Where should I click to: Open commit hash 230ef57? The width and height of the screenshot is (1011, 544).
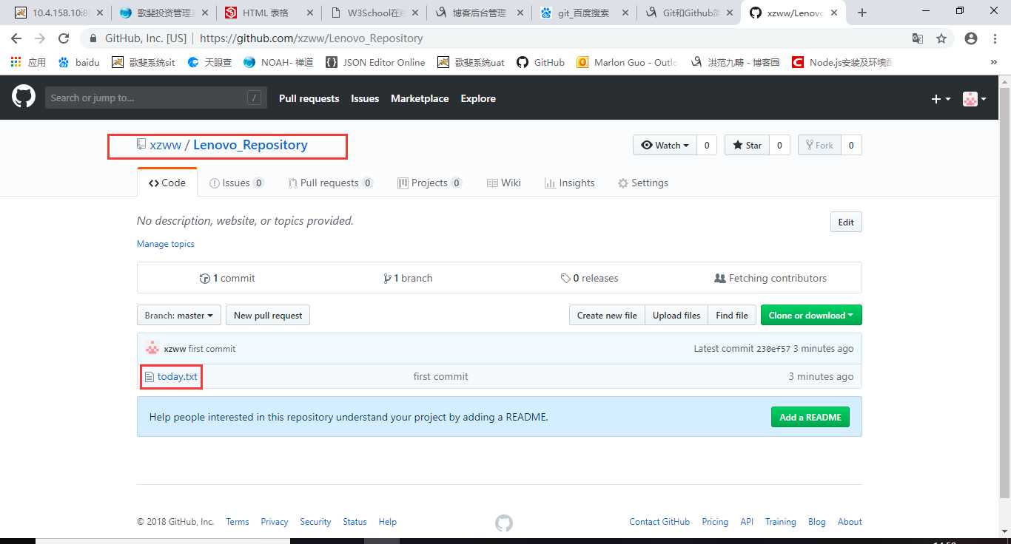point(773,349)
